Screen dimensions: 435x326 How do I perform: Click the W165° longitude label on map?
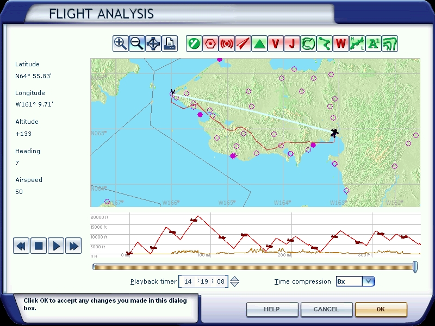(227, 203)
